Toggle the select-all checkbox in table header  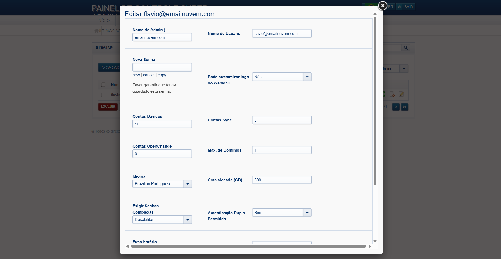pos(103,85)
